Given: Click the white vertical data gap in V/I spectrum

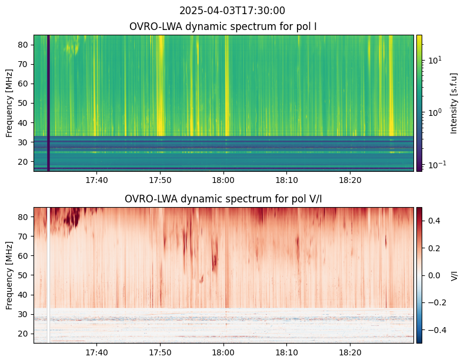Looking at the screenshot, I should pyautogui.click(x=49, y=275).
